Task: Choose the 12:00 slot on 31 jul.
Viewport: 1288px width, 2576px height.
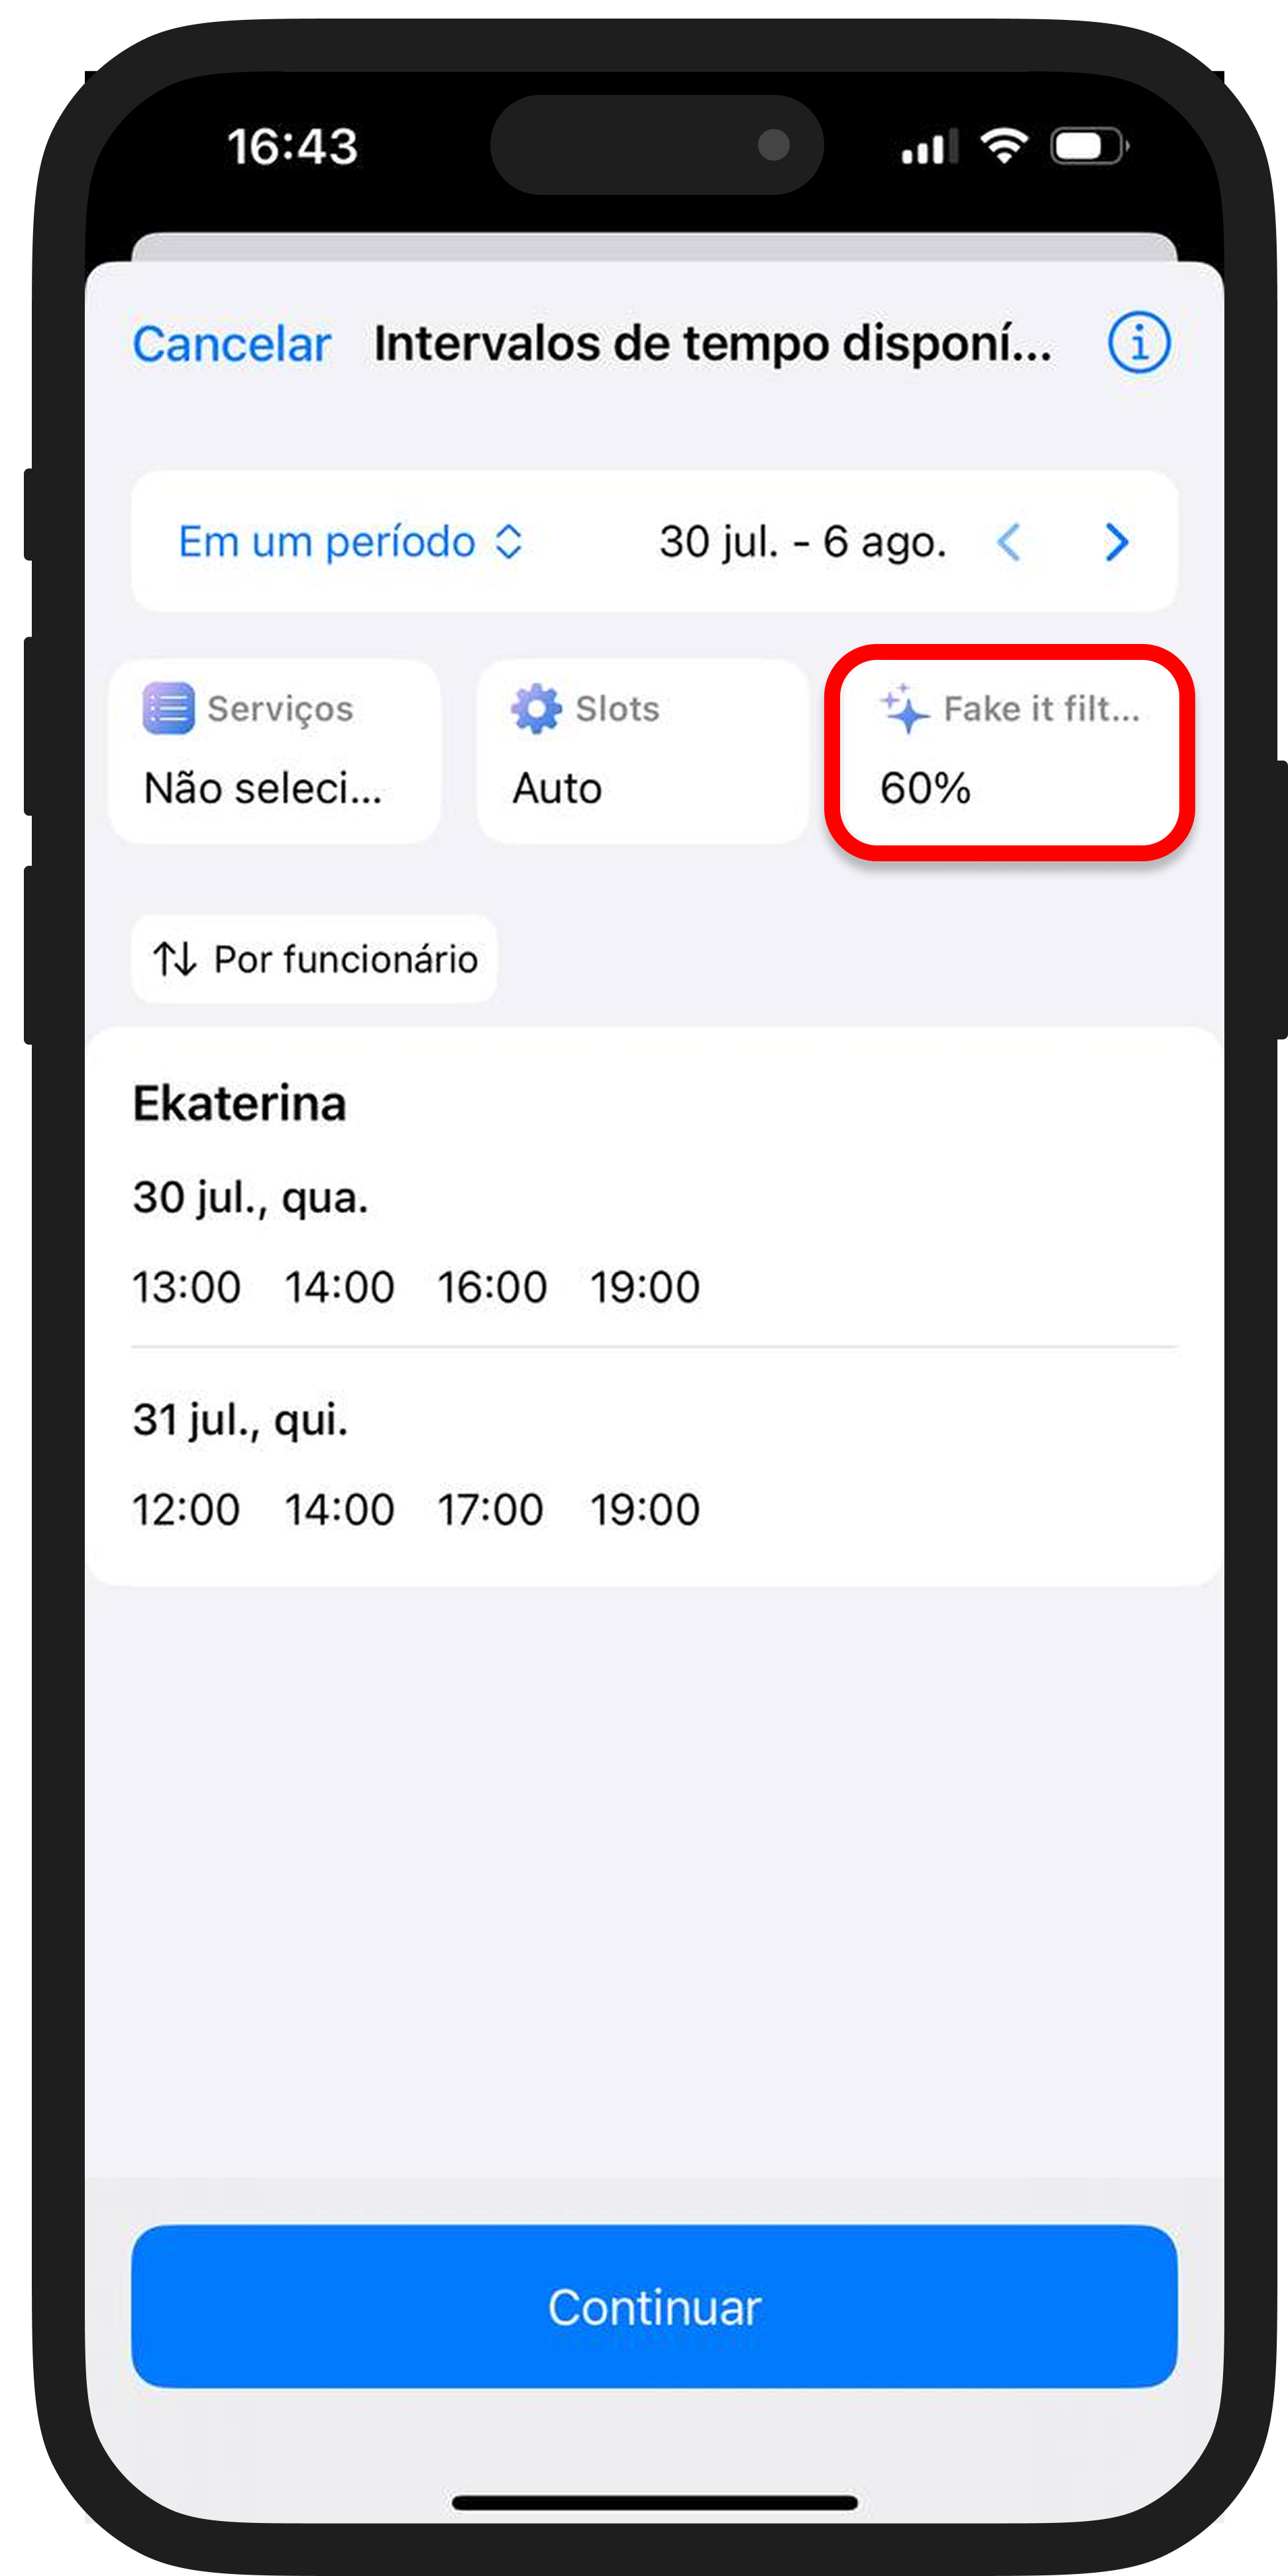Action: pyautogui.click(x=187, y=1509)
